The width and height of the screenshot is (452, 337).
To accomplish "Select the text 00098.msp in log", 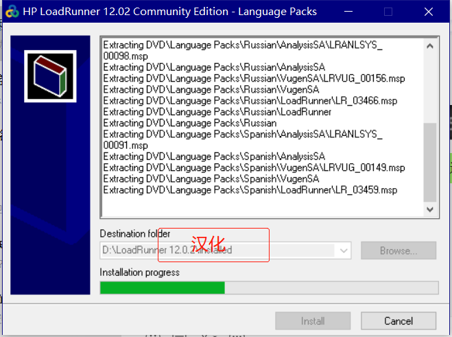I will pyautogui.click(x=126, y=56).
